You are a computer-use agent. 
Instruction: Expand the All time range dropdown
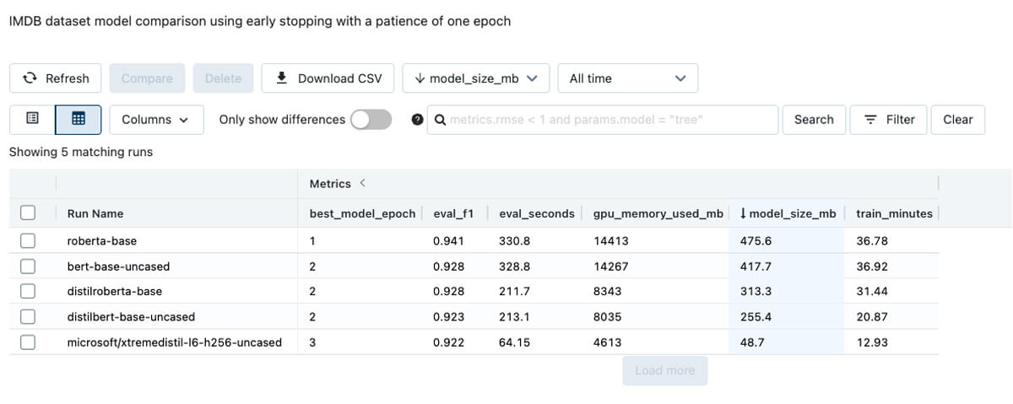[627, 78]
